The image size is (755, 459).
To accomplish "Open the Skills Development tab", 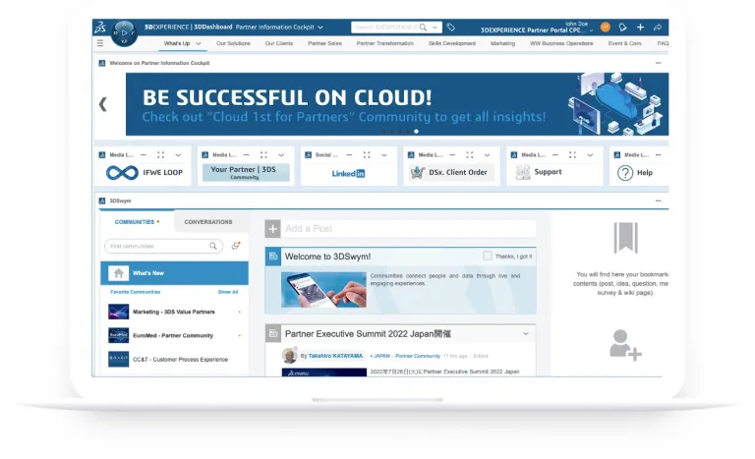I will (451, 43).
